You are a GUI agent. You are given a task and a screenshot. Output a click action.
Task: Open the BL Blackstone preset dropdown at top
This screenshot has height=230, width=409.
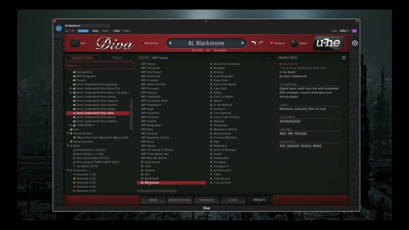[x=87, y=26]
